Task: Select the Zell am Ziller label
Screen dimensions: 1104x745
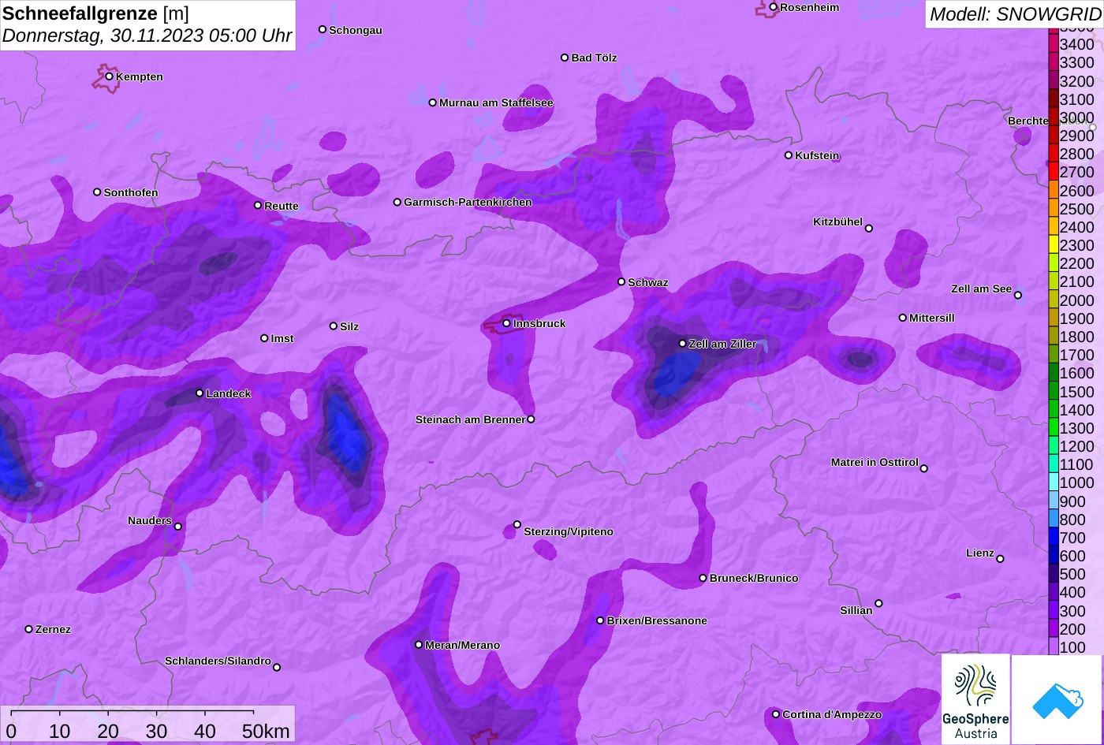Action: coord(723,344)
